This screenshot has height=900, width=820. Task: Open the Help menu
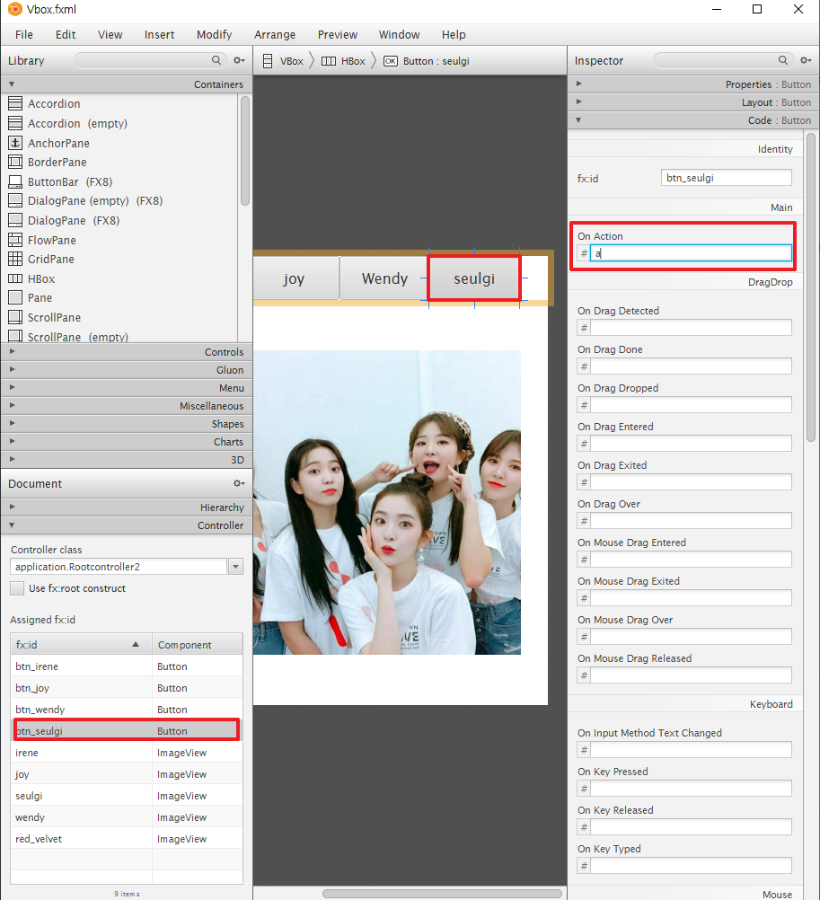[x=454, y=34]
